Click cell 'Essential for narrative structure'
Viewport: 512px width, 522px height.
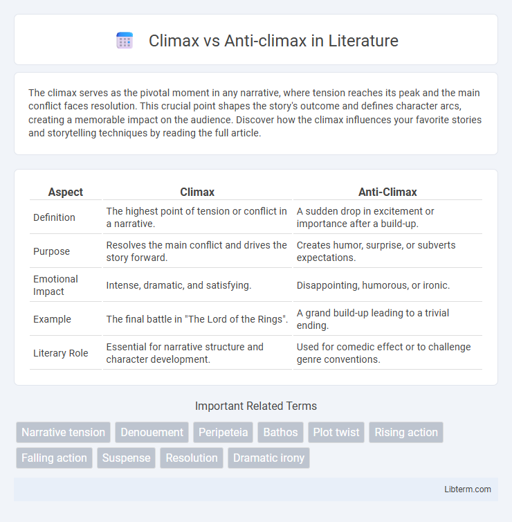pyautogui.click(x=197, y=353)
